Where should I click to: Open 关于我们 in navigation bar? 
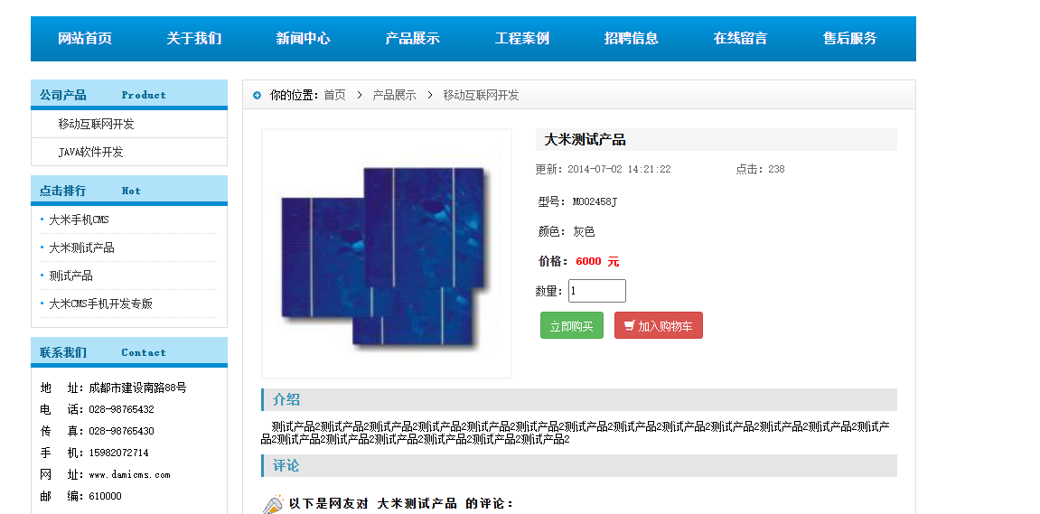coord(193,39)
